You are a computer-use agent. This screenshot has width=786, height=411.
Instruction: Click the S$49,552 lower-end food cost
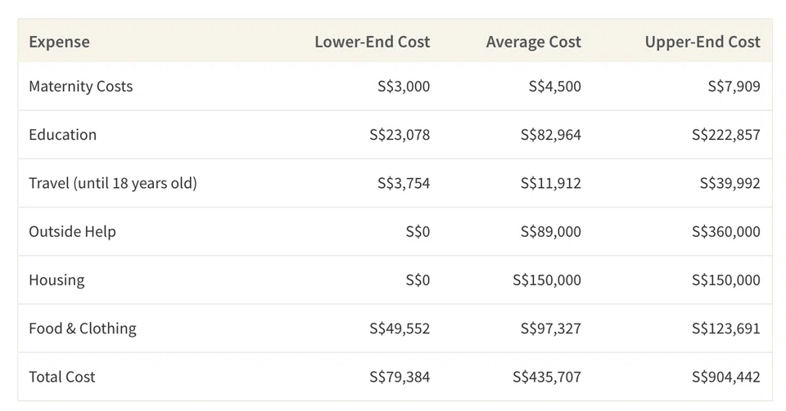click(400, 328)
